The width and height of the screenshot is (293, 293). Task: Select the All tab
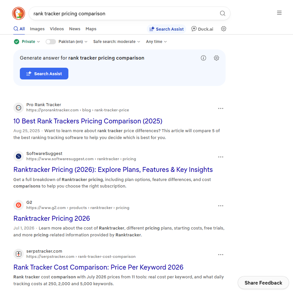pyautogui.click(x=19, y=29)
